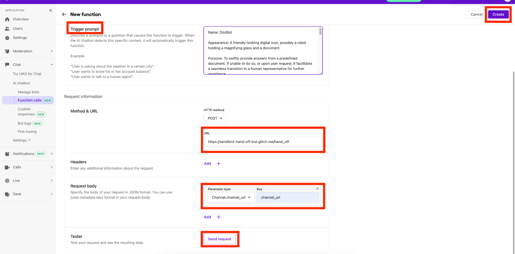Click the Moderation shield icon
The height and width of the screenshot is (254, 515).
pos(7,51)
